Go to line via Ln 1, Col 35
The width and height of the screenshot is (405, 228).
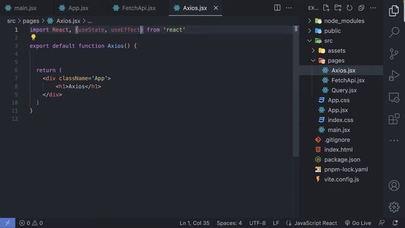(194, 223)
